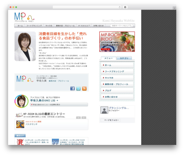Screen dimensions: 184x156
Task: Click the MP logo in profile box
Action: (25, 79)
